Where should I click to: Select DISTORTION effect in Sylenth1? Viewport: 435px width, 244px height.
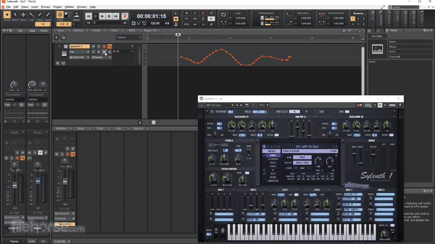click(x=273, y=159)
